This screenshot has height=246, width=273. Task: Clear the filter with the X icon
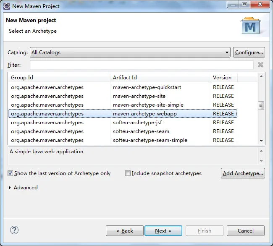pyautogui.click(x=260, y=65)
